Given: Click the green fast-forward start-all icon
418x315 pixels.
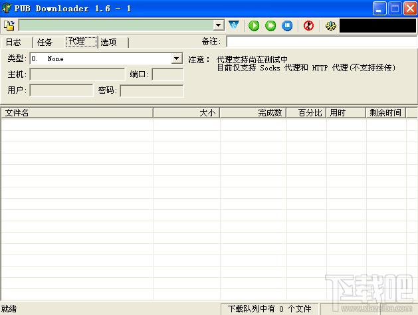Looking at the screenshot, I should [x=270, y=26].
